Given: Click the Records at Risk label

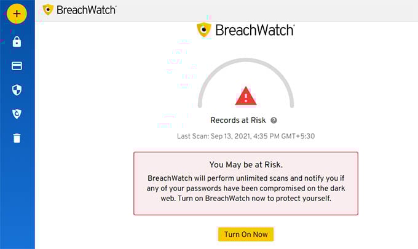Looking at the screenshot, I should coord(238,121).
